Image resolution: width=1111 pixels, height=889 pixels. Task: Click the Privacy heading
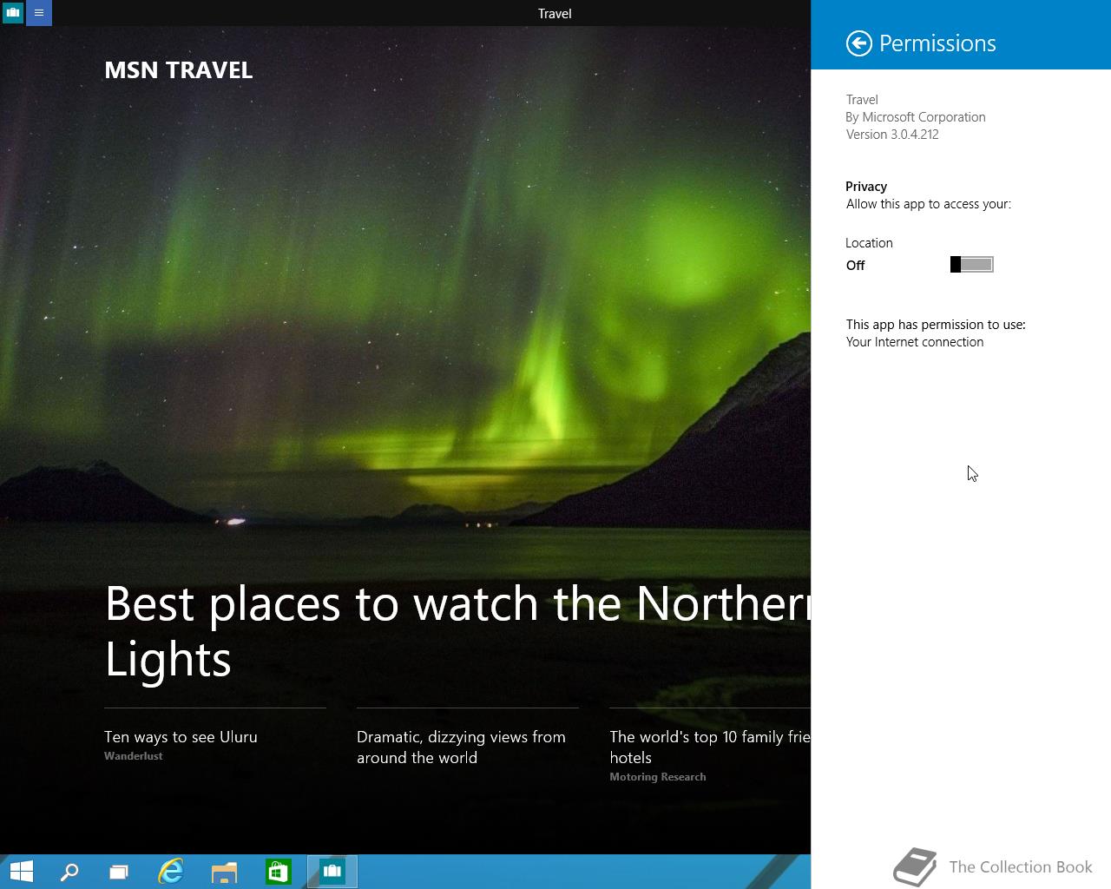pyautogui.click(x=866, y=187)
